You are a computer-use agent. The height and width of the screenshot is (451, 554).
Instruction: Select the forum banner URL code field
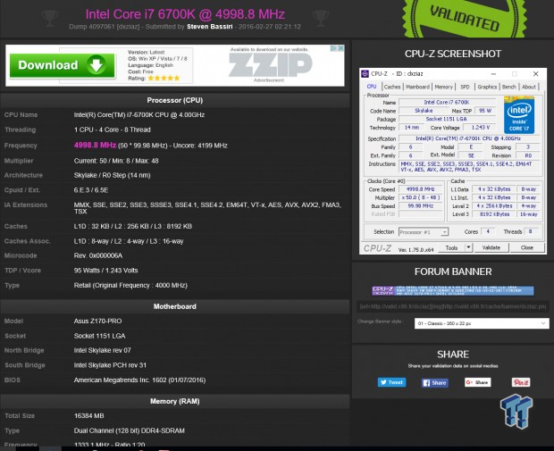pyautogui.click(x=453, y=306)
